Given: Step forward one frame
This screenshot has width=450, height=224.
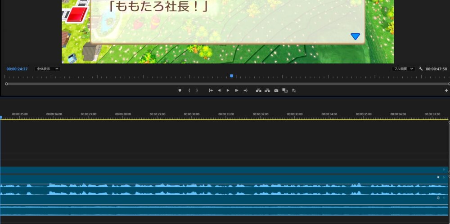Looking at the screenshot, I should point(237,90).
